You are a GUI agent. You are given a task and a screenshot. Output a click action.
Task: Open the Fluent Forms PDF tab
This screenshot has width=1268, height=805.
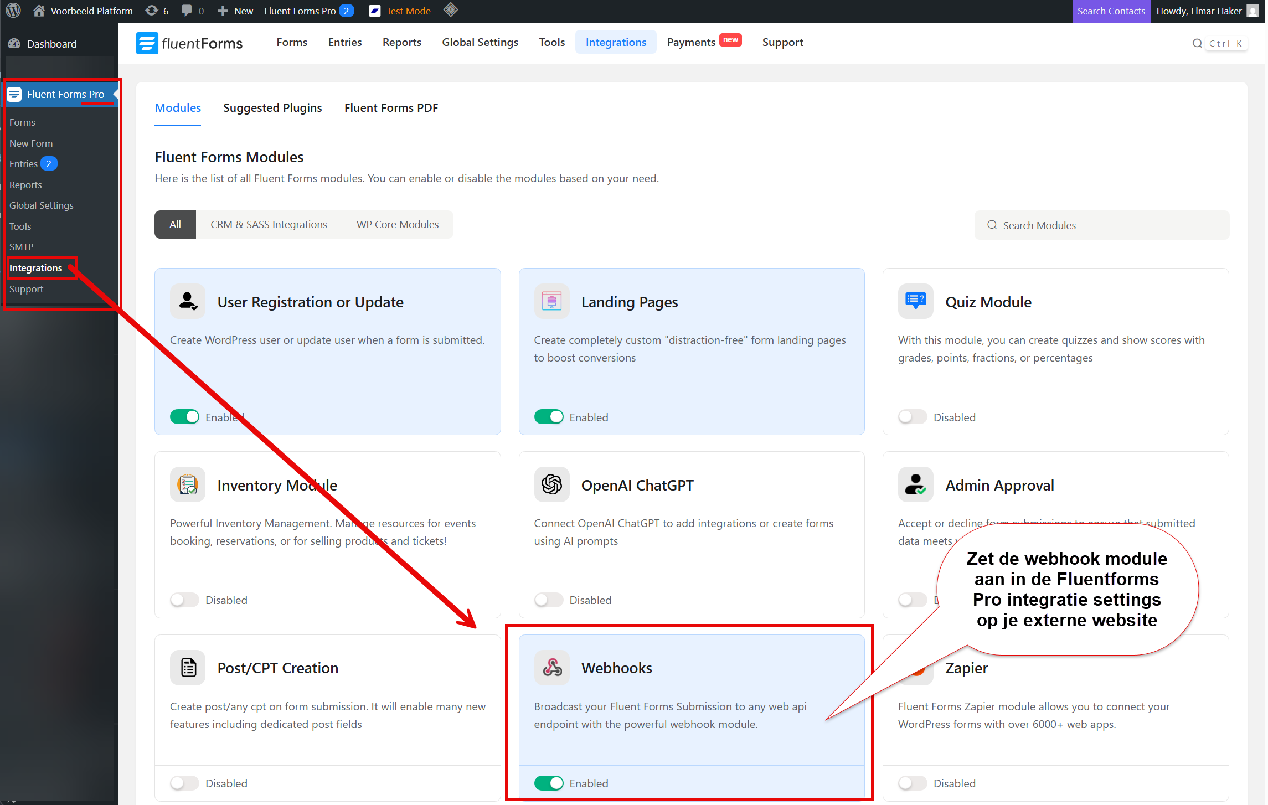pyautogui.click(x=391, y=108)
